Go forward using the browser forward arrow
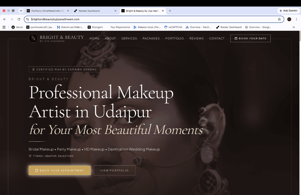 coord(12,19)
